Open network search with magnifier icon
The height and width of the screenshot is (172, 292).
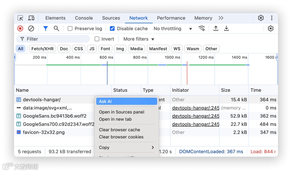[x=56, y=29]
